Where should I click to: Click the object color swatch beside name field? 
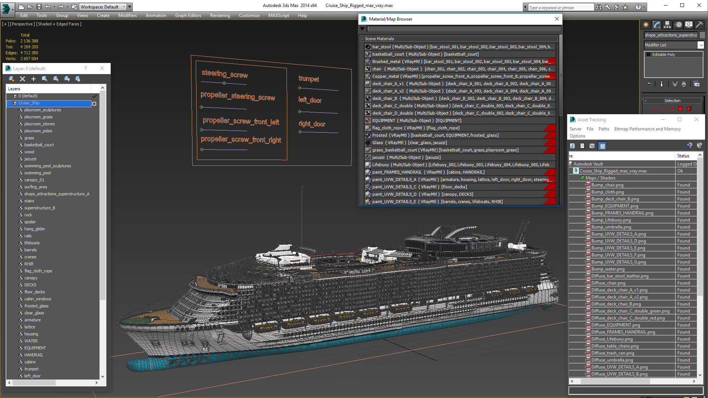(702, 35)
